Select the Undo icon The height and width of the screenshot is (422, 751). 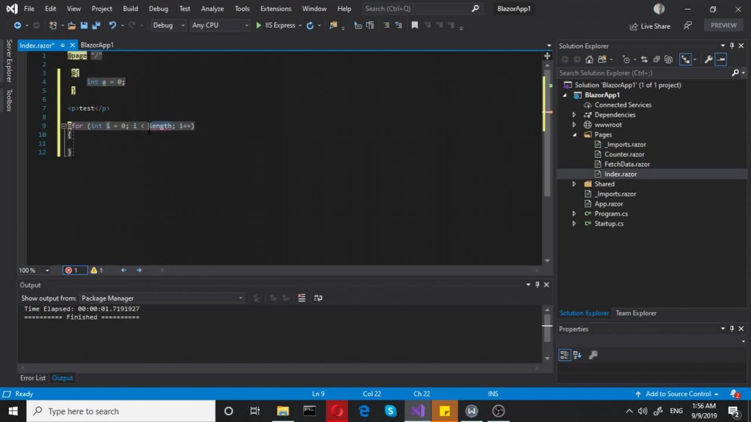point(113,25)
